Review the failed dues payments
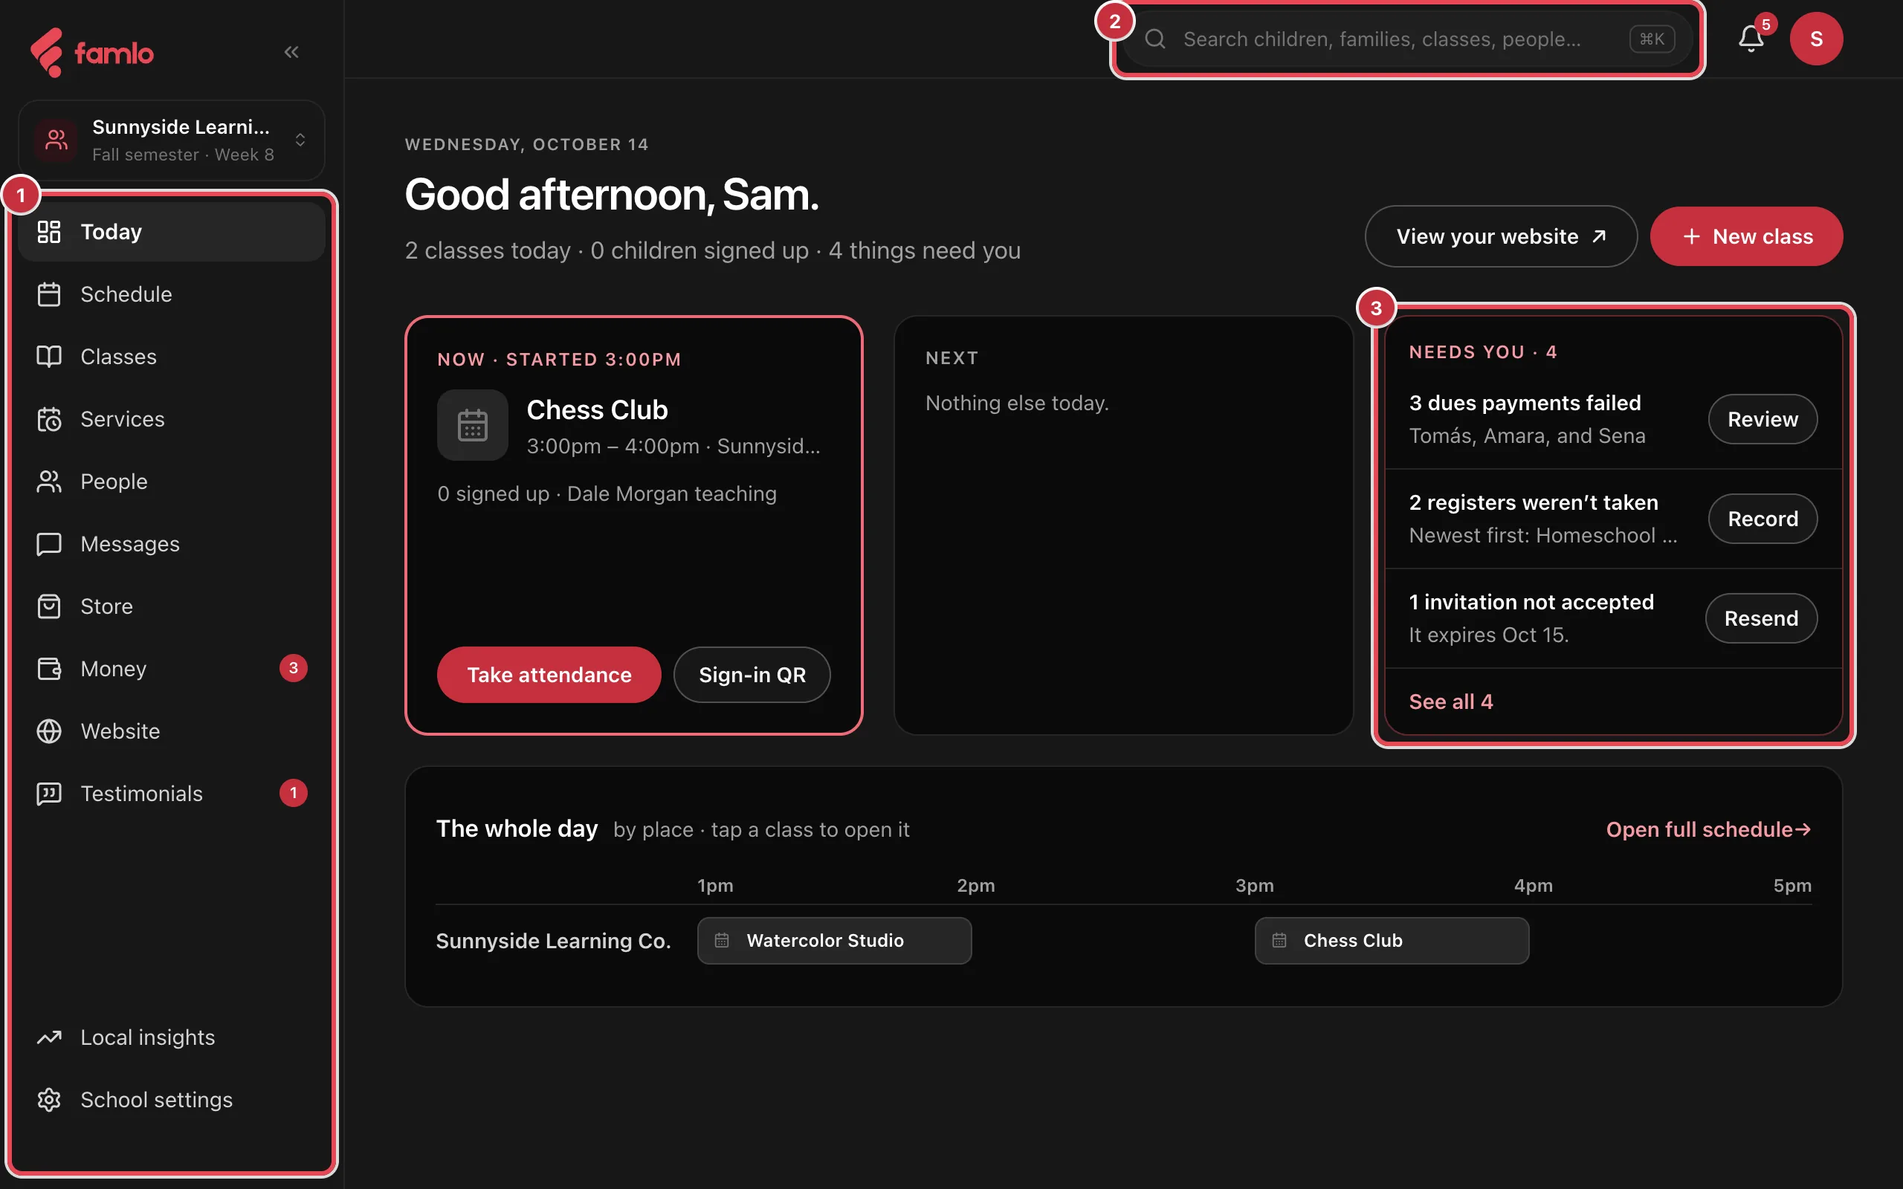Image resolution: width=1903 pixels, height=1189 pixels. [1763, 419]
